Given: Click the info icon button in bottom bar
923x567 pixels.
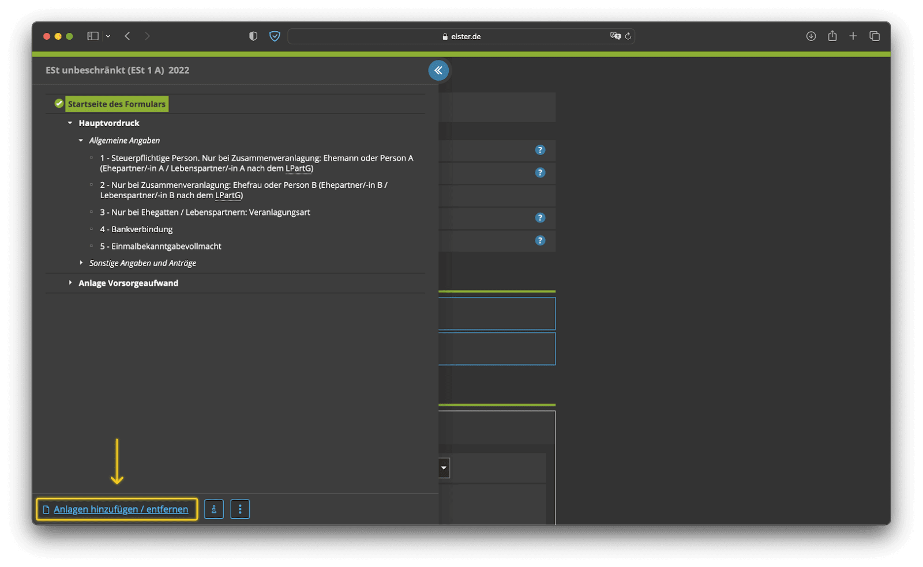Looking at the screenshot, I should (x=214, y=509).
